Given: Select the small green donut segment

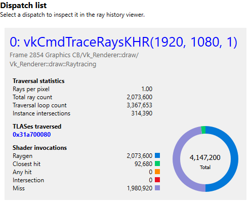Looking at the screenshot, I should (203, 130).
